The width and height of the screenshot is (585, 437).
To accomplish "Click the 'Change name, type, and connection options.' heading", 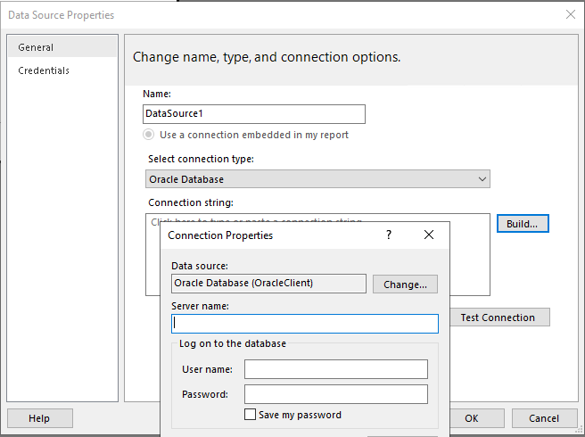I will click(x=267, y=57).
